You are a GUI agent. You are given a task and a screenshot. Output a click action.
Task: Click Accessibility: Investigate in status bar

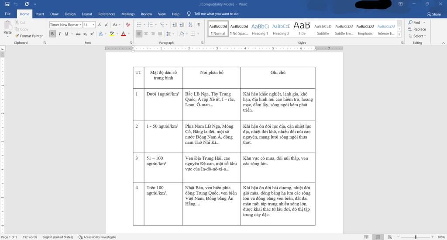point(97,237)
